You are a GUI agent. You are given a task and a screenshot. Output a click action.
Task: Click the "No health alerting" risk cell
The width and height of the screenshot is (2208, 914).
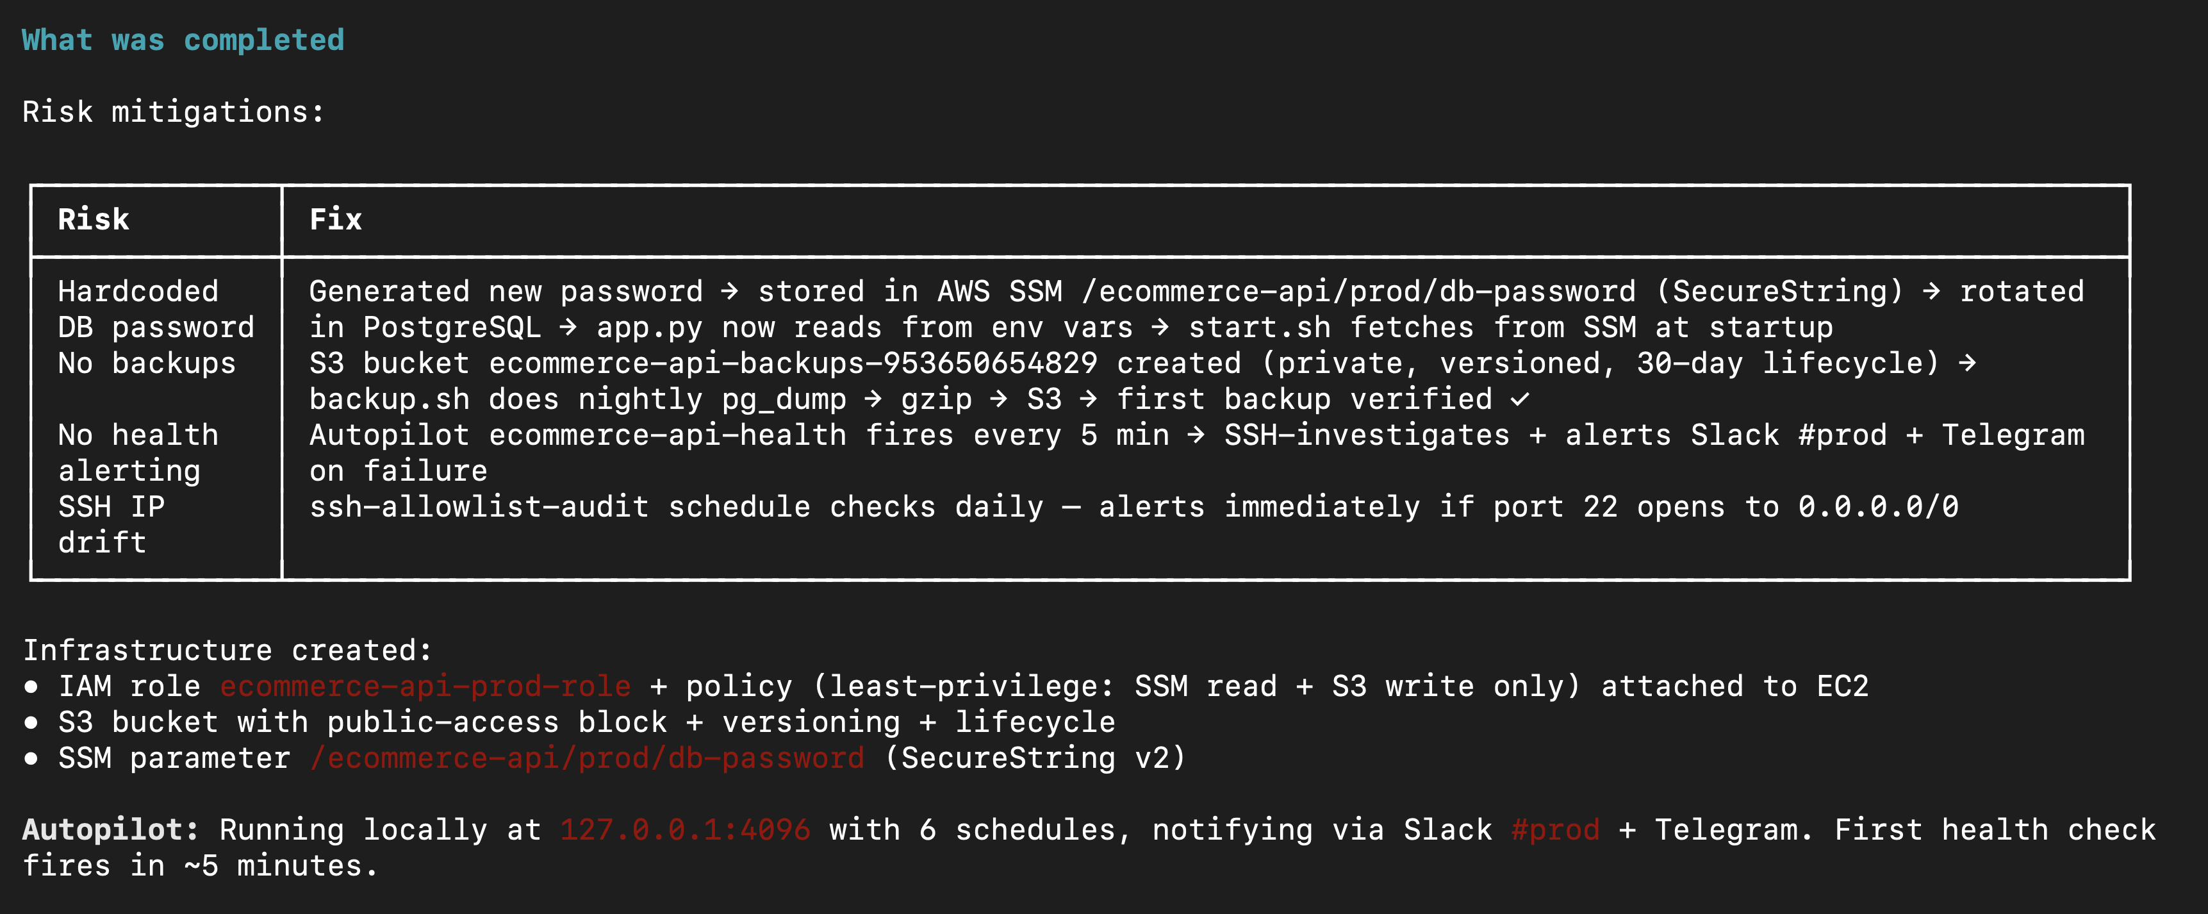point(138,453)
